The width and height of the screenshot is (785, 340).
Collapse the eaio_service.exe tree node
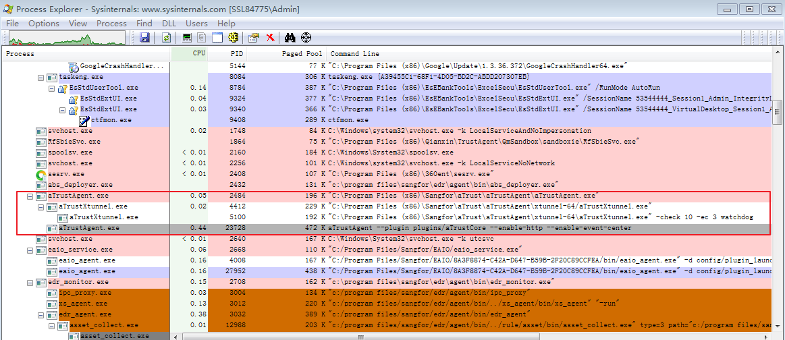click(x=30, y=250)
